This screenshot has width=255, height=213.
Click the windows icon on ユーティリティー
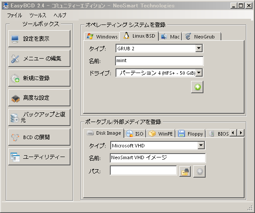coord(15,157)
